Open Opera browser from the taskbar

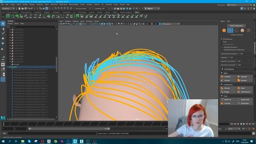point(42,141)
